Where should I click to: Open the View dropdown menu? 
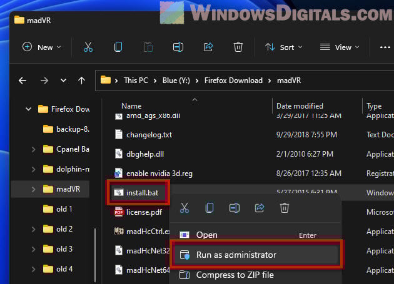340,47
